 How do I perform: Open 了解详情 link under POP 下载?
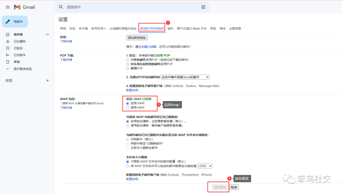66,60
